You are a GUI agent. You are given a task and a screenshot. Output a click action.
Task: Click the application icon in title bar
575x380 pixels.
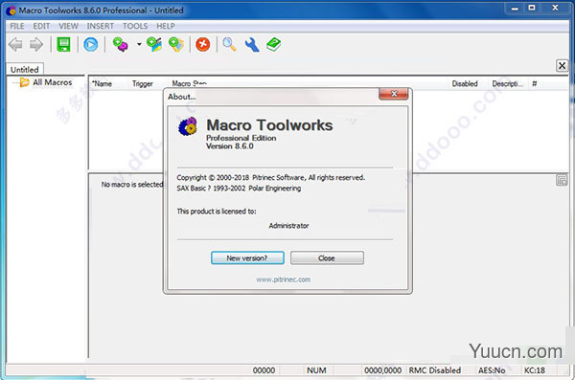11,11
